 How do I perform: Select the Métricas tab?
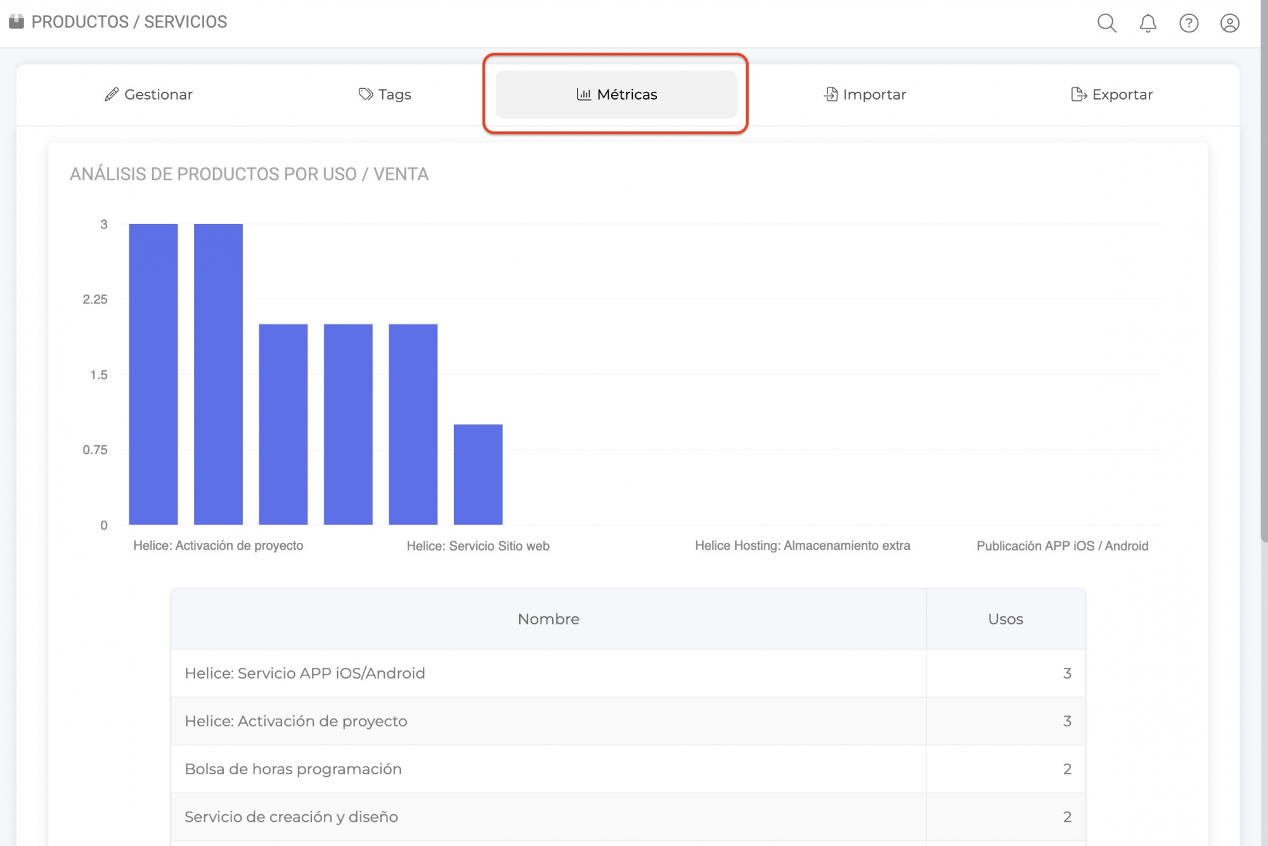(x=616, y=94)
